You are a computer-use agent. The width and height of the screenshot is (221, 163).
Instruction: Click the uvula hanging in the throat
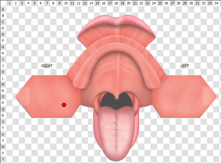pos(116,98)
